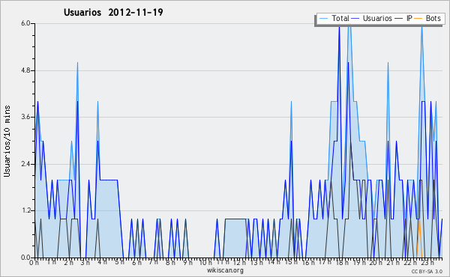The image size is (450, 277).
Task: Click the '17 h' x-axis label
Action: [325, 263]
